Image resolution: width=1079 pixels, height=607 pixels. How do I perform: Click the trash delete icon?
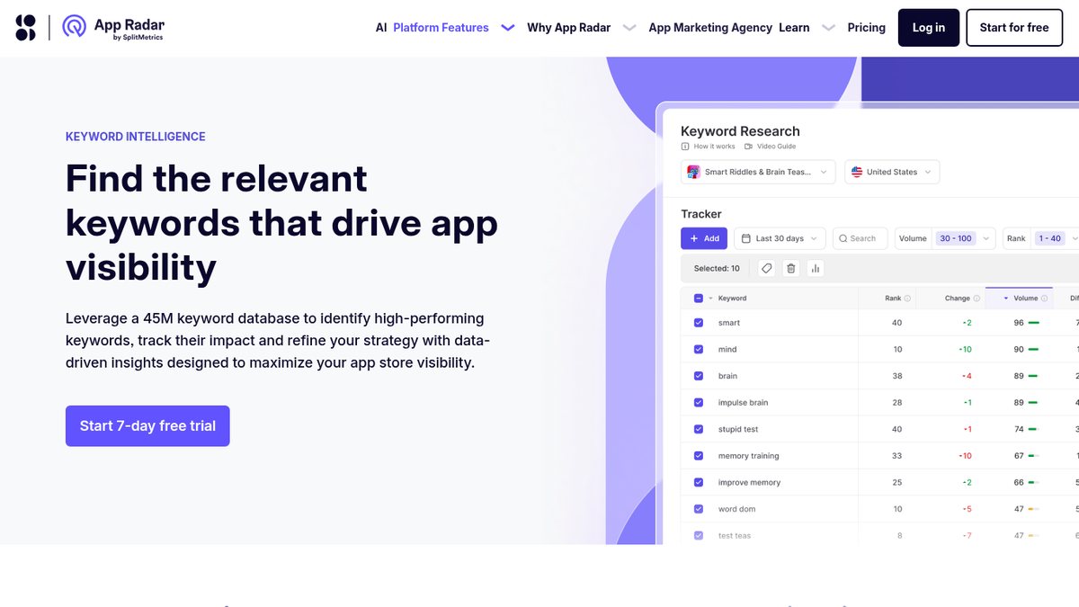click(791, 268)
